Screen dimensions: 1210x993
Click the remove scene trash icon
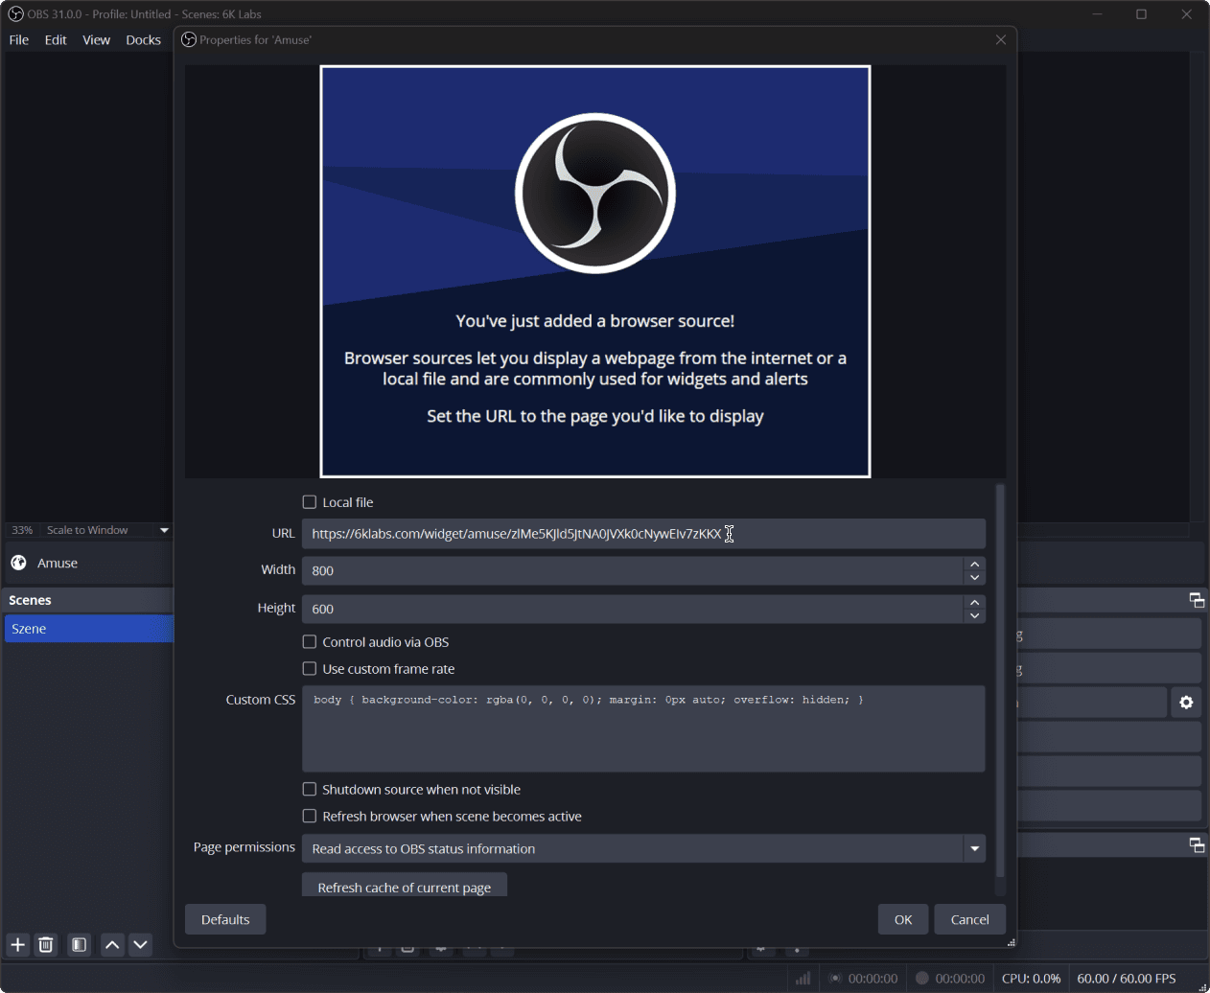tap(45, 945)
